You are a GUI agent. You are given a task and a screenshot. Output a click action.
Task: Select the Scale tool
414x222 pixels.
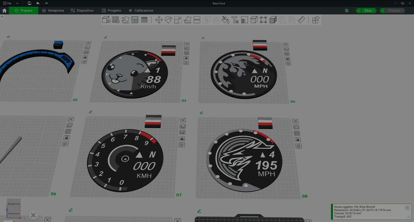pyautogui.click(x=178, y=20)
